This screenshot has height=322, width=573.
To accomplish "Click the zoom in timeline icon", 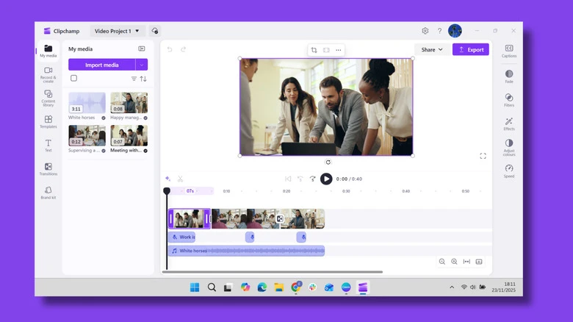I will (x=454, y=262).
